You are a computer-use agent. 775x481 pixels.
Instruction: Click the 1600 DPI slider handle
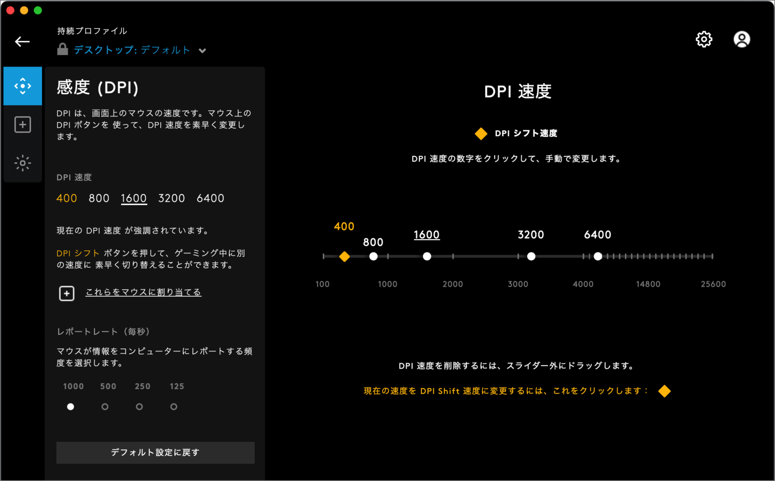coord(427,257)
